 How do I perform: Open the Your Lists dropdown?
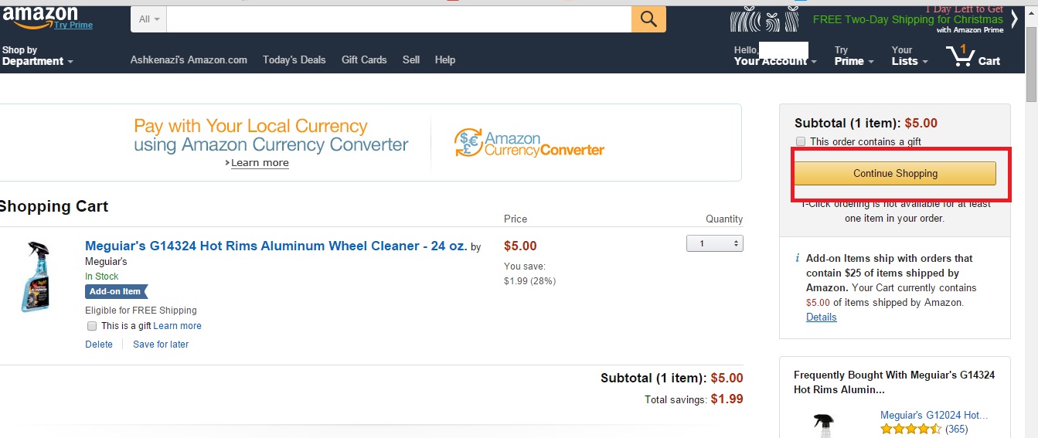[909, 56]
